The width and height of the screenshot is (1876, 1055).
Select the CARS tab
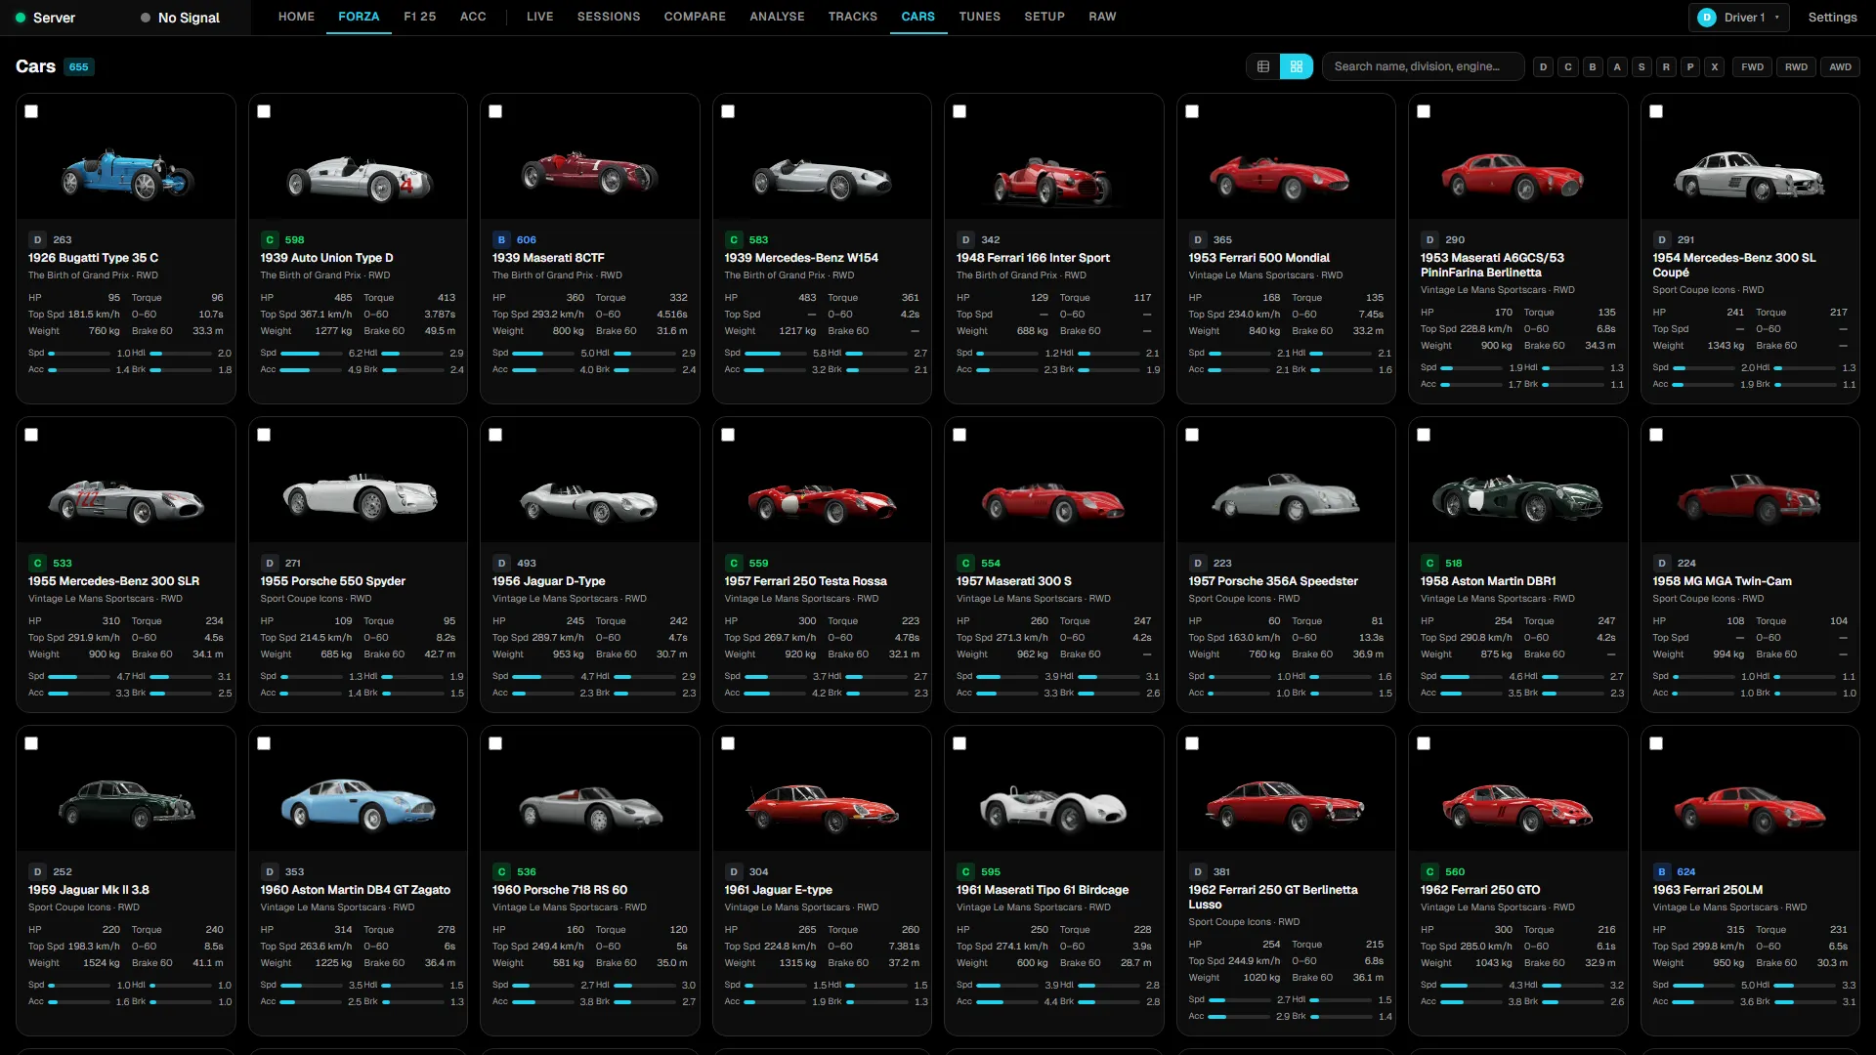tap(917, 17)
